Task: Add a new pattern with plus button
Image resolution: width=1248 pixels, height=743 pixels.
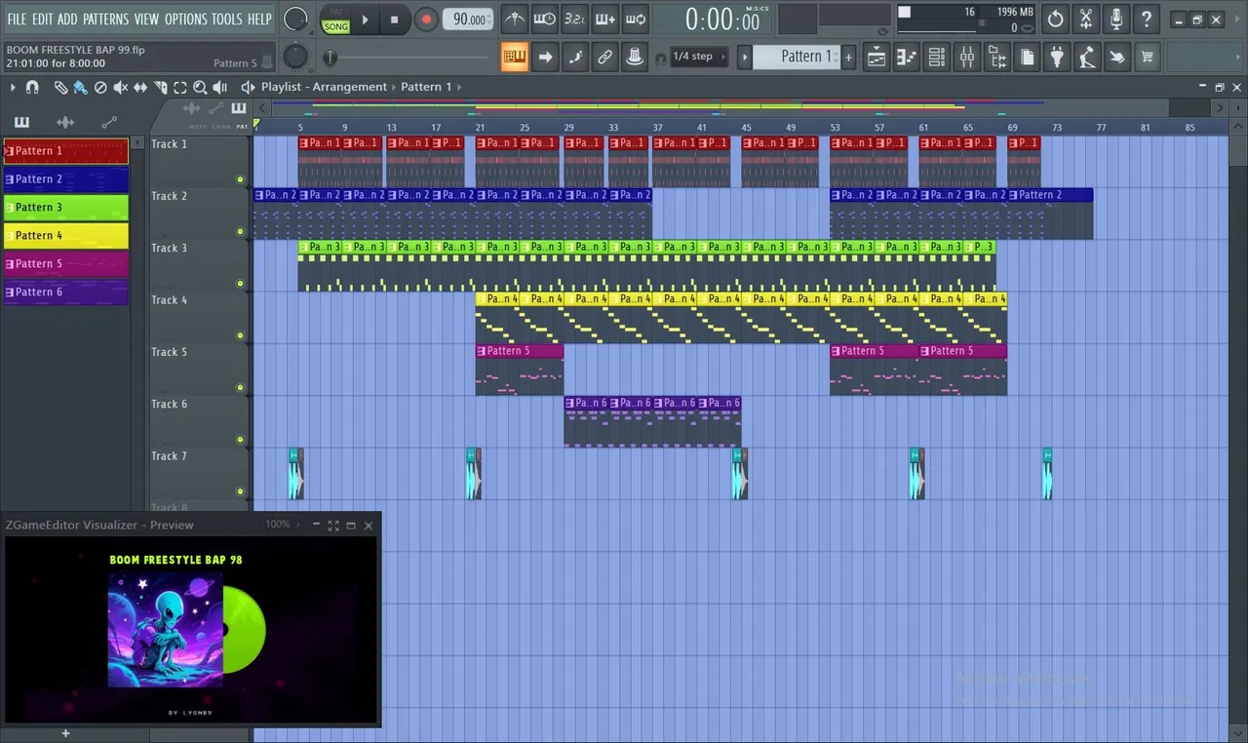Action: (x=848, y=58)
